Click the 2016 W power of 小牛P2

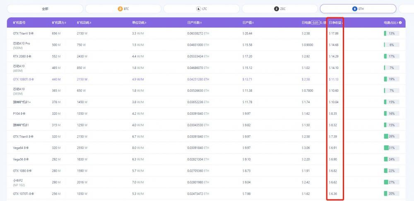81,182
